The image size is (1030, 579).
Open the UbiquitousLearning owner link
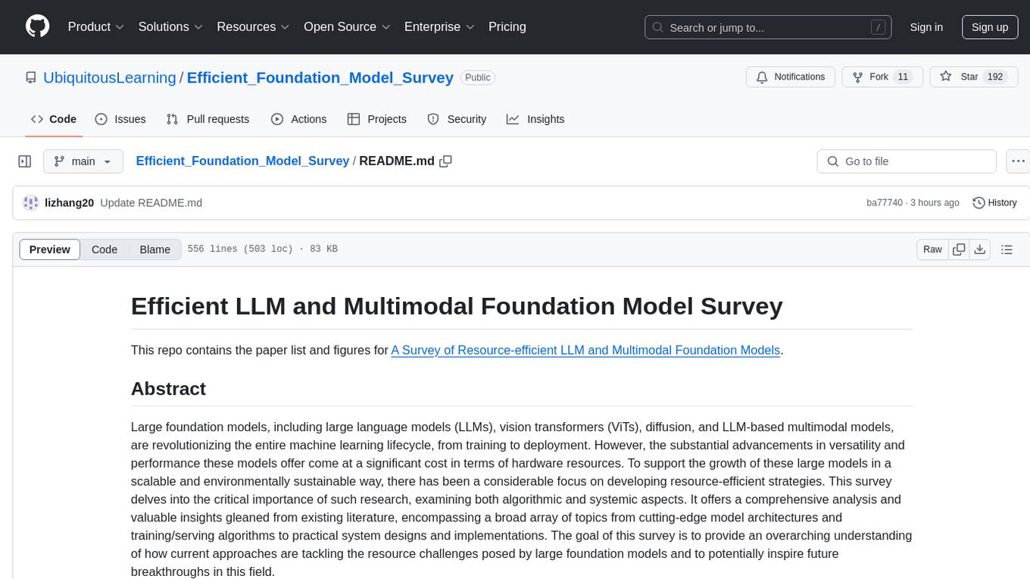click(x=110, y=77)
